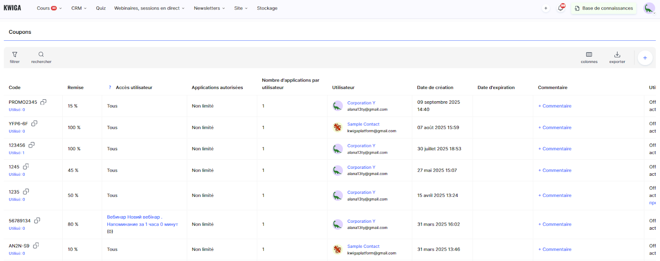Click the rechercher search icon
Viewport: 660px width, 261px height.
coord(41,57)
